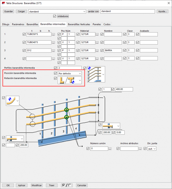Switch to the Dibujo tab
Image resolution: width=172 pixels, height=189 pixels.
pyautogui.click(x=6, y=24)
